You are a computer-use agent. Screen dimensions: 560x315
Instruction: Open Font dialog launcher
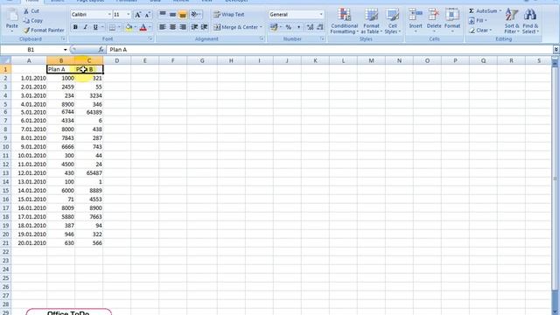pyautogui.click(x=150, y=38)
